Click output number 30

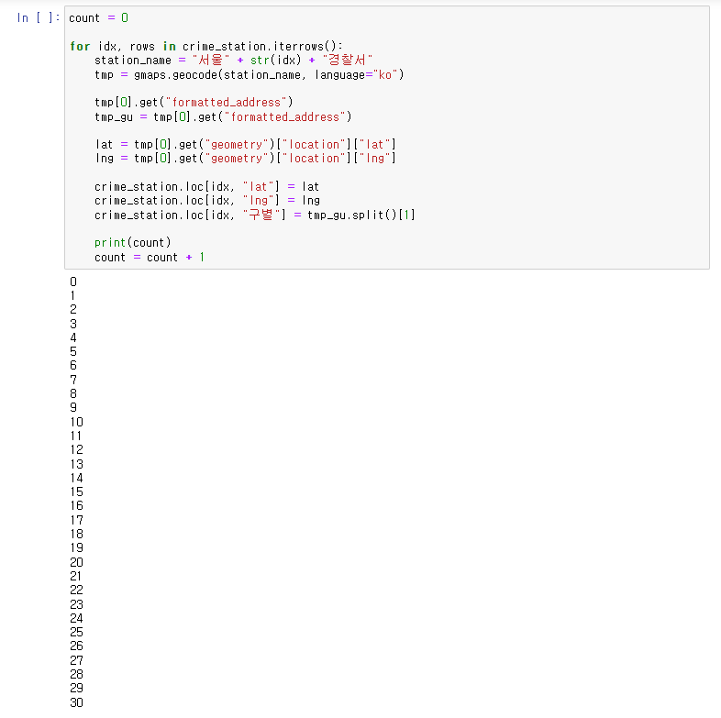tap(76, 702)
